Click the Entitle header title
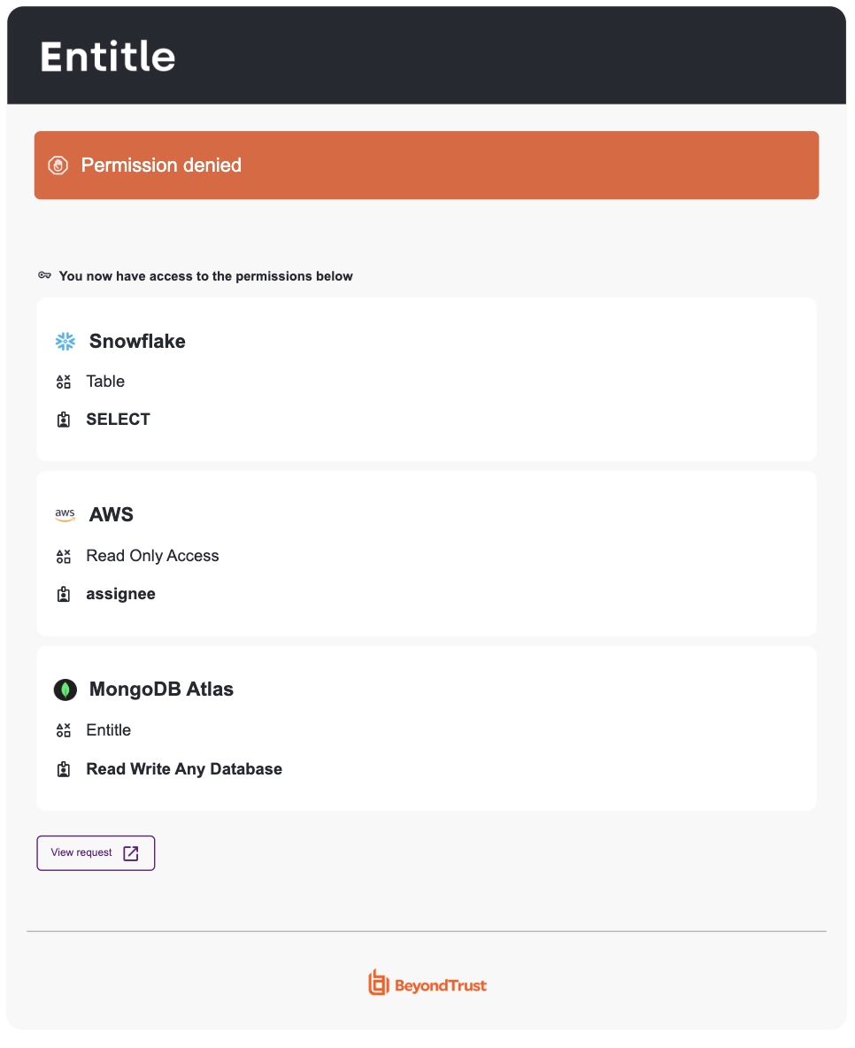 point(108,56)
